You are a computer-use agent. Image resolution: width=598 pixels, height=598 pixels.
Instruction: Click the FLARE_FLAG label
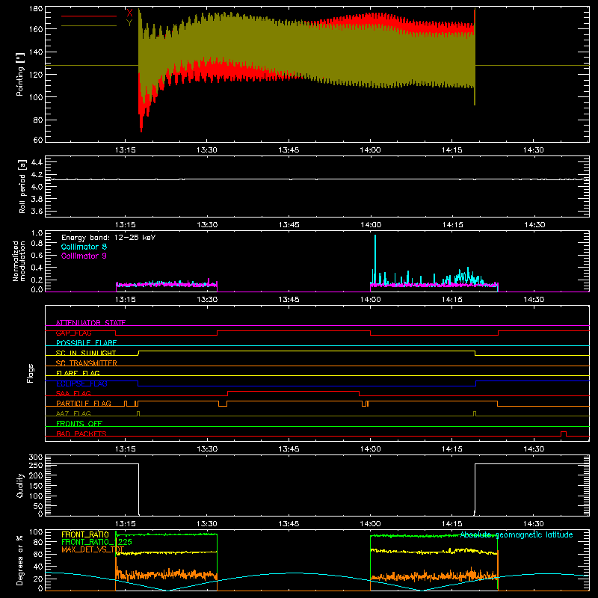click(x=78, y=373)
